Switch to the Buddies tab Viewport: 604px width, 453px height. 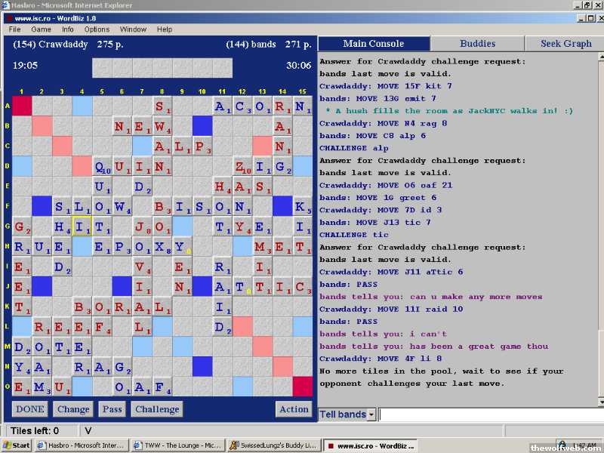(x=477, y=44)
